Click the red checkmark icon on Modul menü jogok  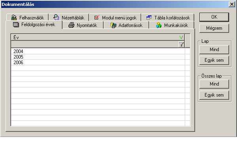pyautogui.click(x=97, y=17)
